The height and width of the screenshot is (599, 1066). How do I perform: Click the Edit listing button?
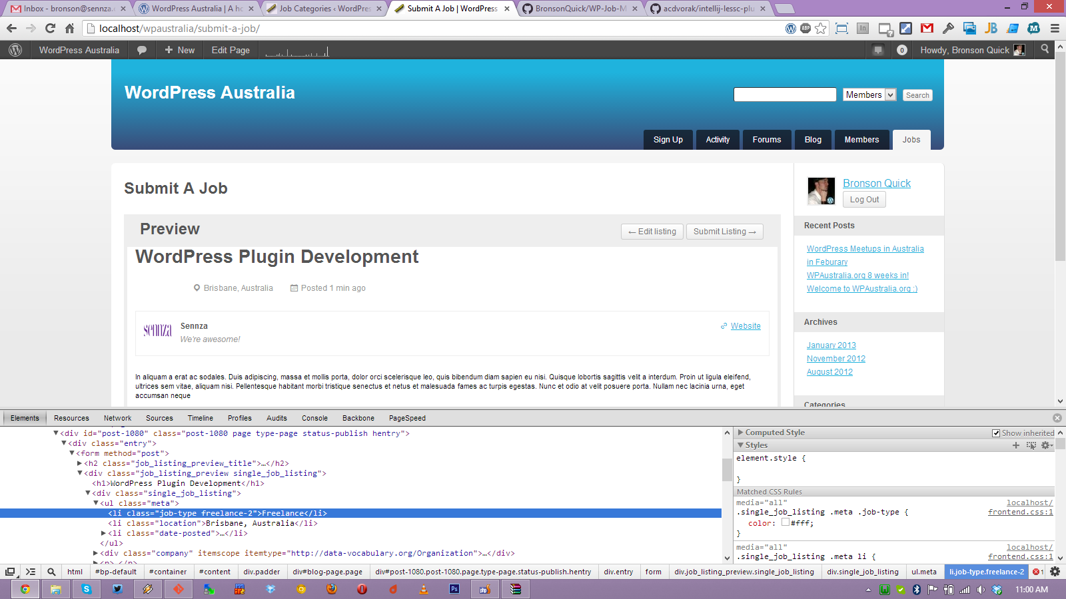[652, 232]
